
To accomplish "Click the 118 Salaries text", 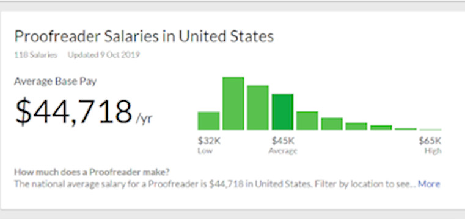I will [x=35, y=55].
